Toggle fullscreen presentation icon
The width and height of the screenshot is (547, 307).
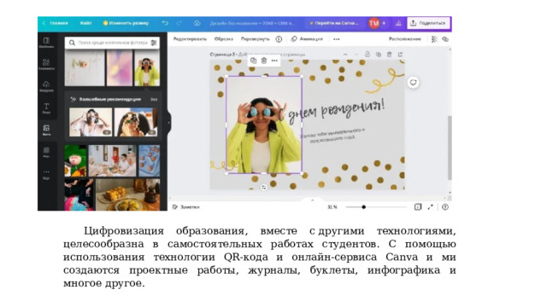click(431, 206)
